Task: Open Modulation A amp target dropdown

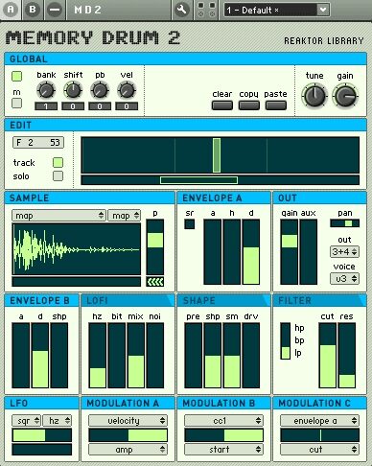Action: [128, 450]
